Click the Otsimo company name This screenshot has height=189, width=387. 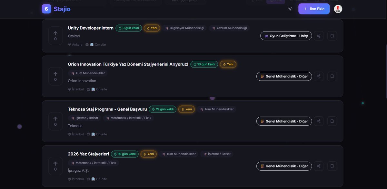(74, 36)
